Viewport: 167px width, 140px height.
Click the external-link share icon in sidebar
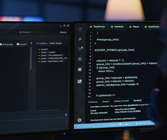[x=80, y=81]
